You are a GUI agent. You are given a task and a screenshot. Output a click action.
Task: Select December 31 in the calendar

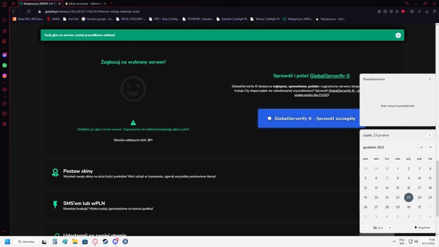[x=419, y=207]
